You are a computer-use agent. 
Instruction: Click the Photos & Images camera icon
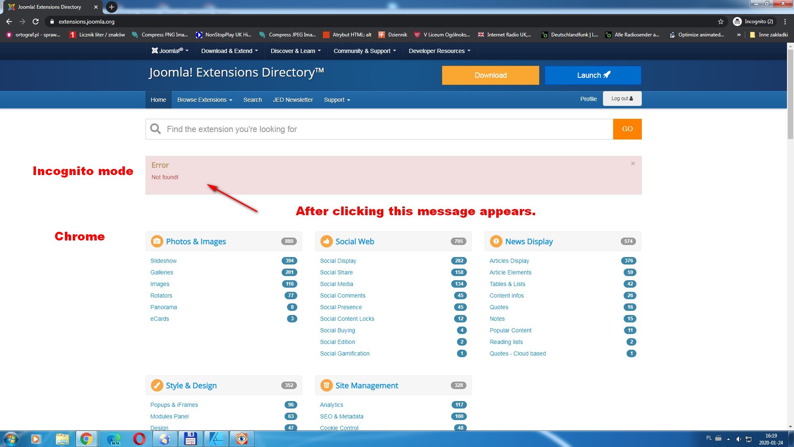pos(157,241)
